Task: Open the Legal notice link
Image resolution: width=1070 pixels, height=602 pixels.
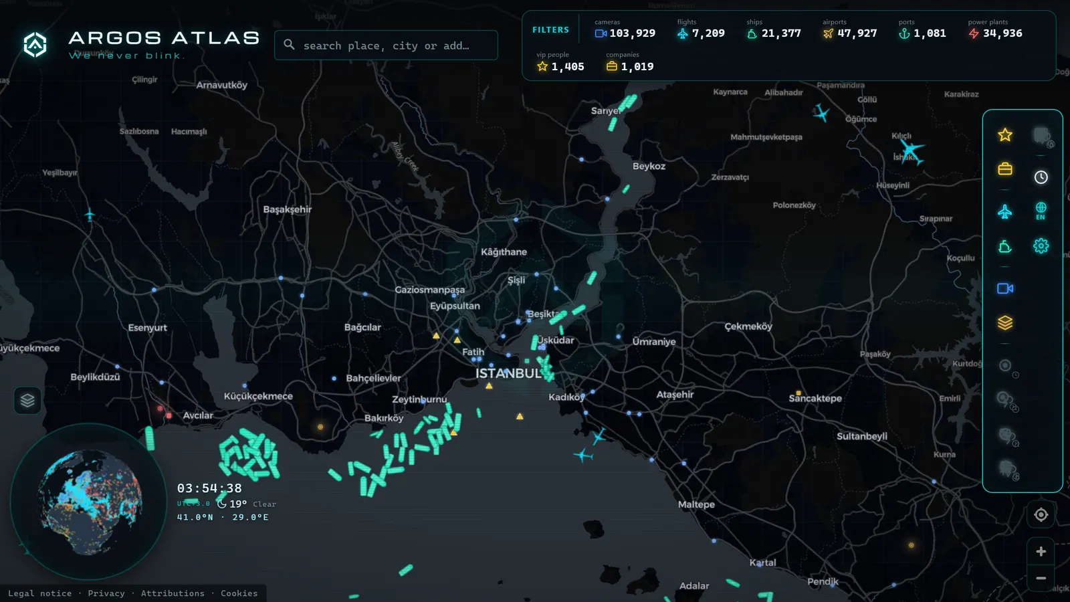Action: tap(39, 593)
